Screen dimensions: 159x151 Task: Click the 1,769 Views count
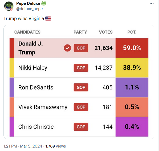pos(56,146)
